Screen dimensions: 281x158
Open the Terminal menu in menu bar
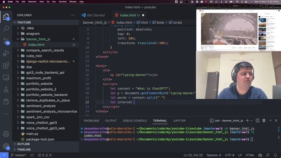coord(62,2)
